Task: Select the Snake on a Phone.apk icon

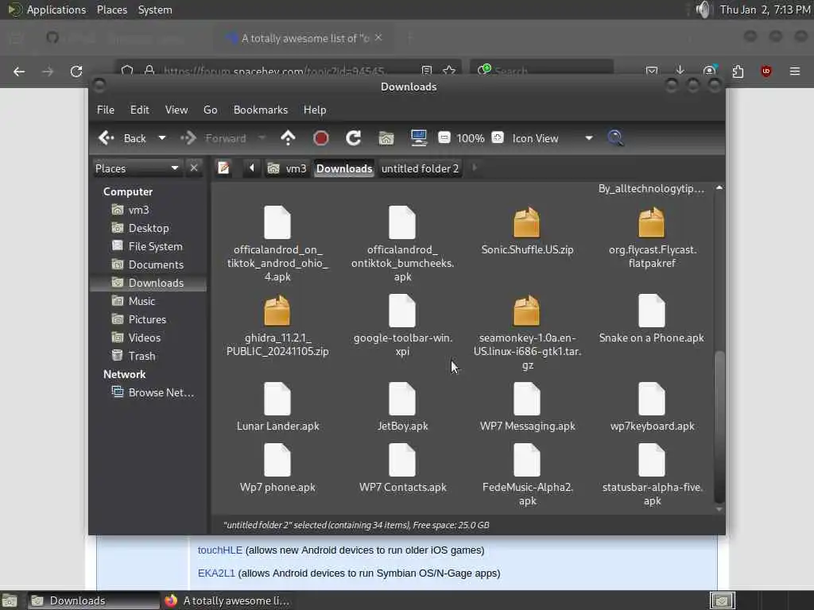Action: point(652,311)
